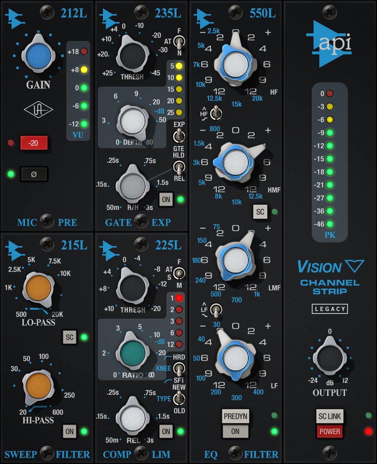Click the compressor REL knob
Image resolution: width=377 pixels, height=464 pixels.
[x=133, y=418]
